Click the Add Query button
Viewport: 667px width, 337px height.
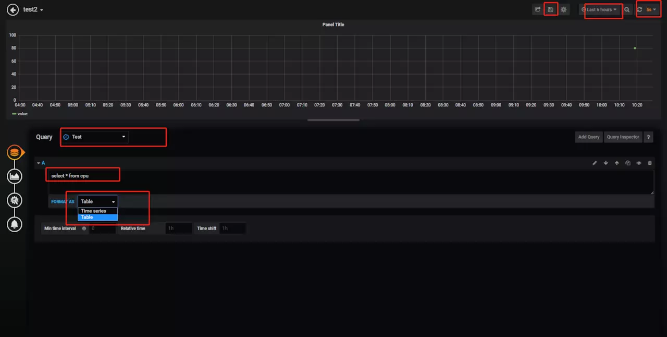click(589, 137)
